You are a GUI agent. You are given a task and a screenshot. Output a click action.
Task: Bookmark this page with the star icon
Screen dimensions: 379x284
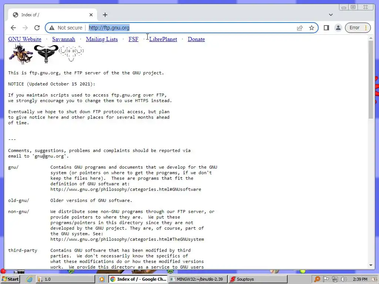pos(312,28)
